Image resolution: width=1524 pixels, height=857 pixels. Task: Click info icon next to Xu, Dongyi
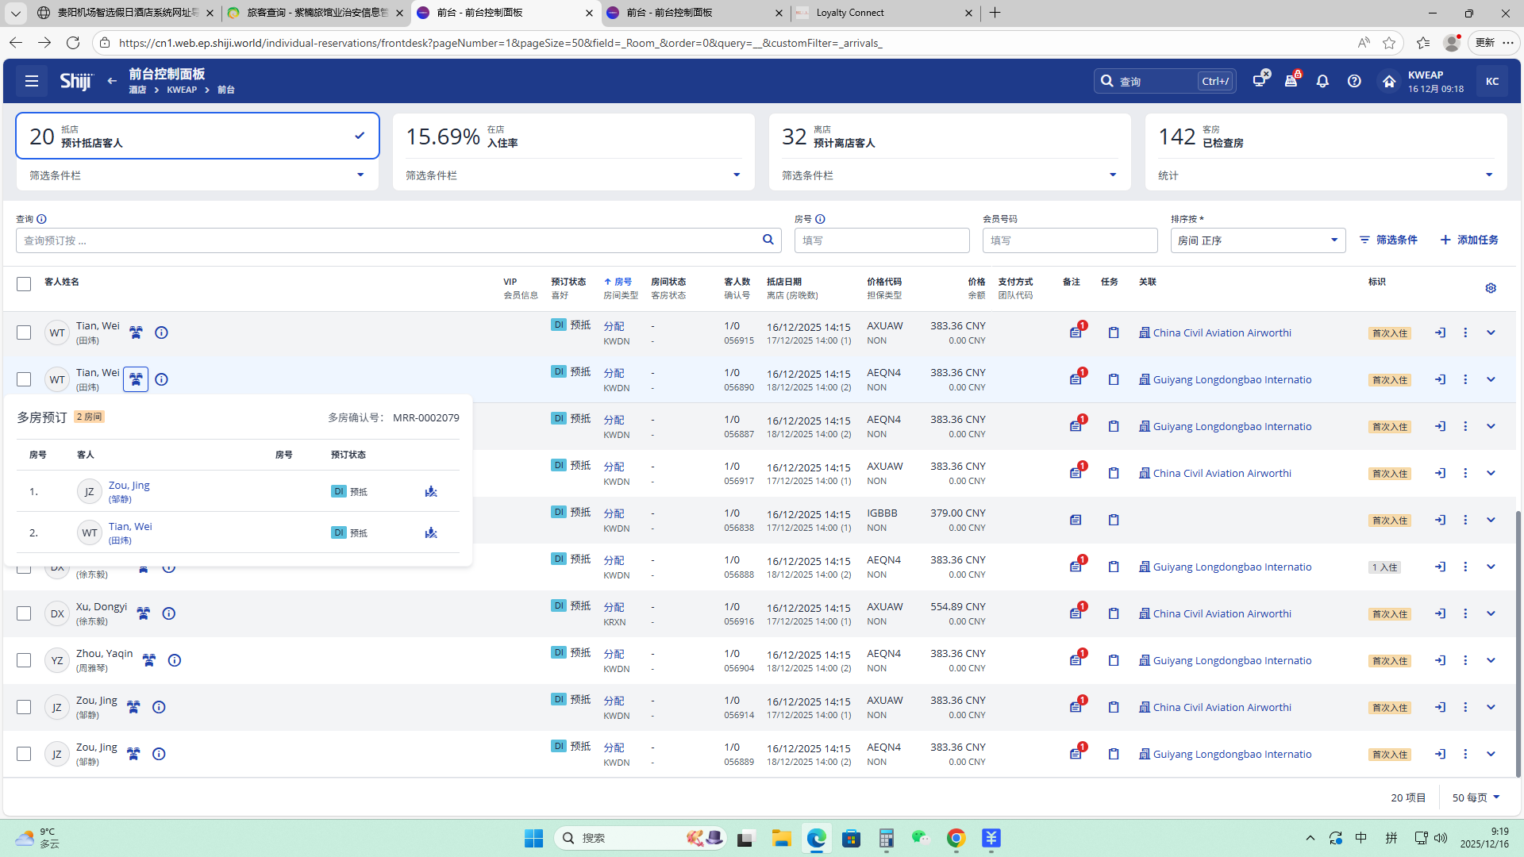168,613
